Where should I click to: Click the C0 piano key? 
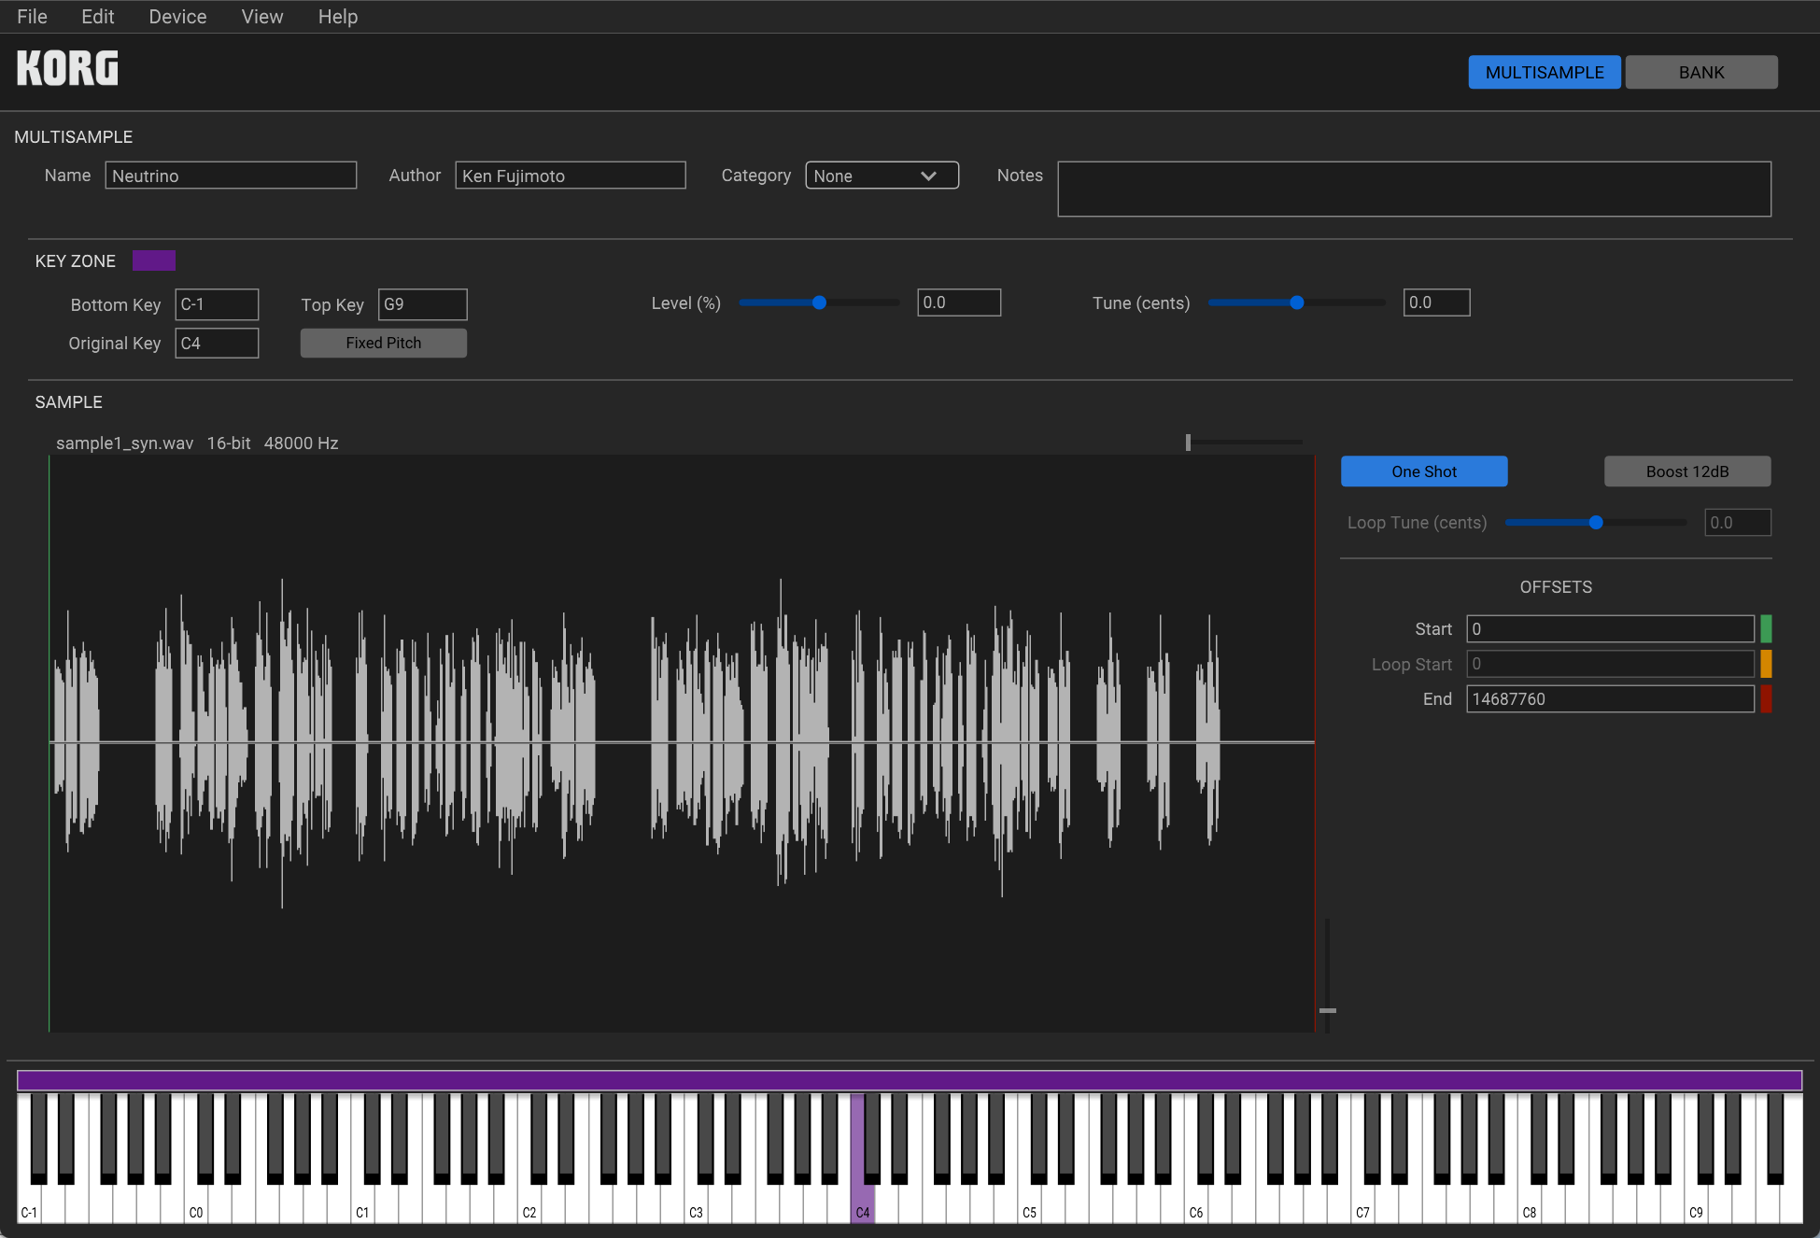tap(196, 1204)
